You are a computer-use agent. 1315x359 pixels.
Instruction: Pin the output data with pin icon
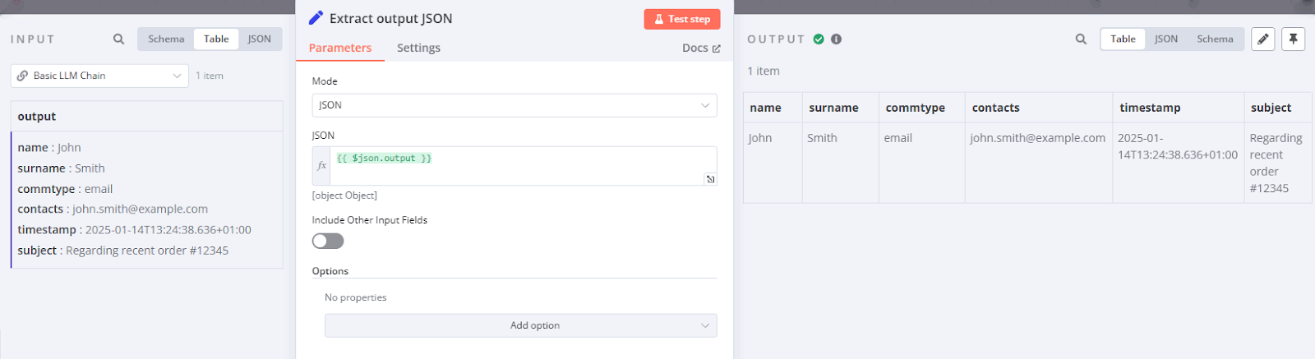point(1293,39)
